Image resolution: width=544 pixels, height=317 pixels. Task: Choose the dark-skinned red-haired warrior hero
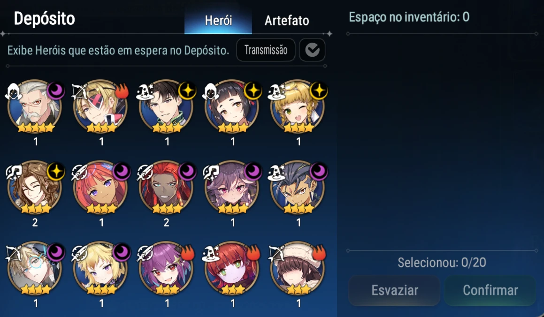pyautogui.click(x=166, y=188)
